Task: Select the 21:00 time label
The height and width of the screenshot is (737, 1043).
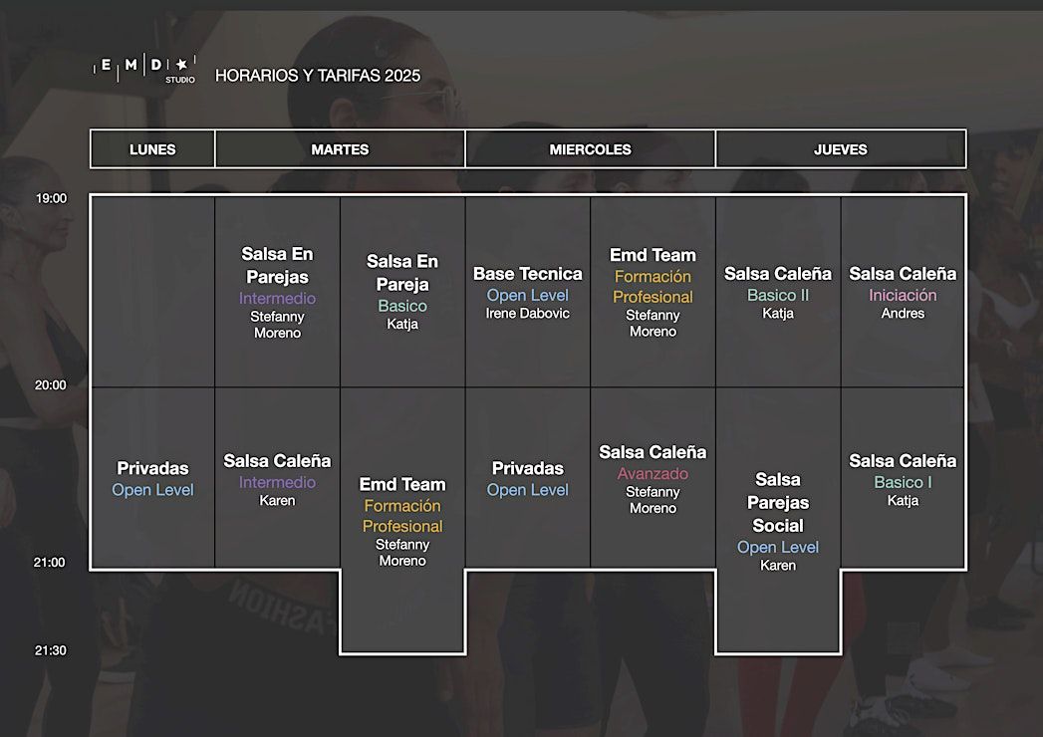Action: [51, 563]
